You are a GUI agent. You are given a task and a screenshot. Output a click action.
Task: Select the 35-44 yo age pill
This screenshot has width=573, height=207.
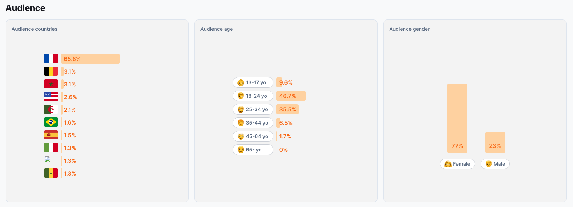(253, 123)
